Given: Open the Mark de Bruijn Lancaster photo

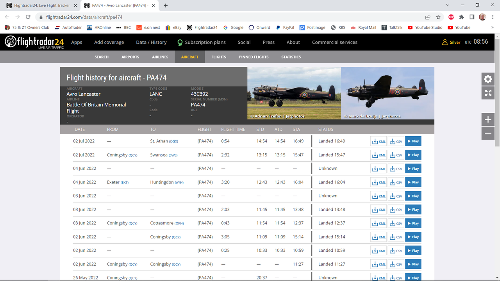Looking at the screenshot, I should [387, 93].
